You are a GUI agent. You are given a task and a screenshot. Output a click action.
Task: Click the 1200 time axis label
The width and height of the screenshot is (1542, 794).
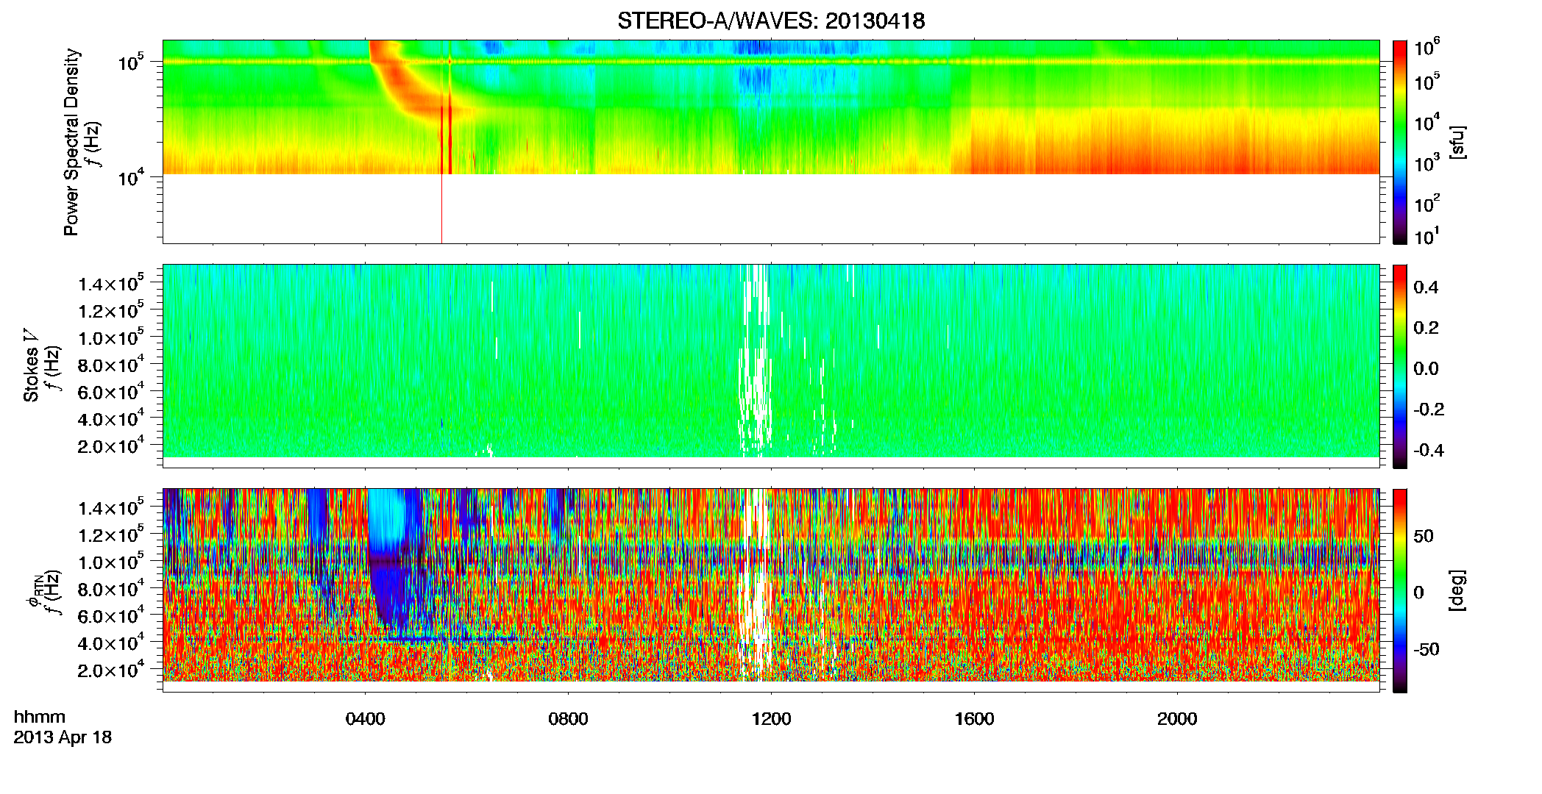click(771, 719)
